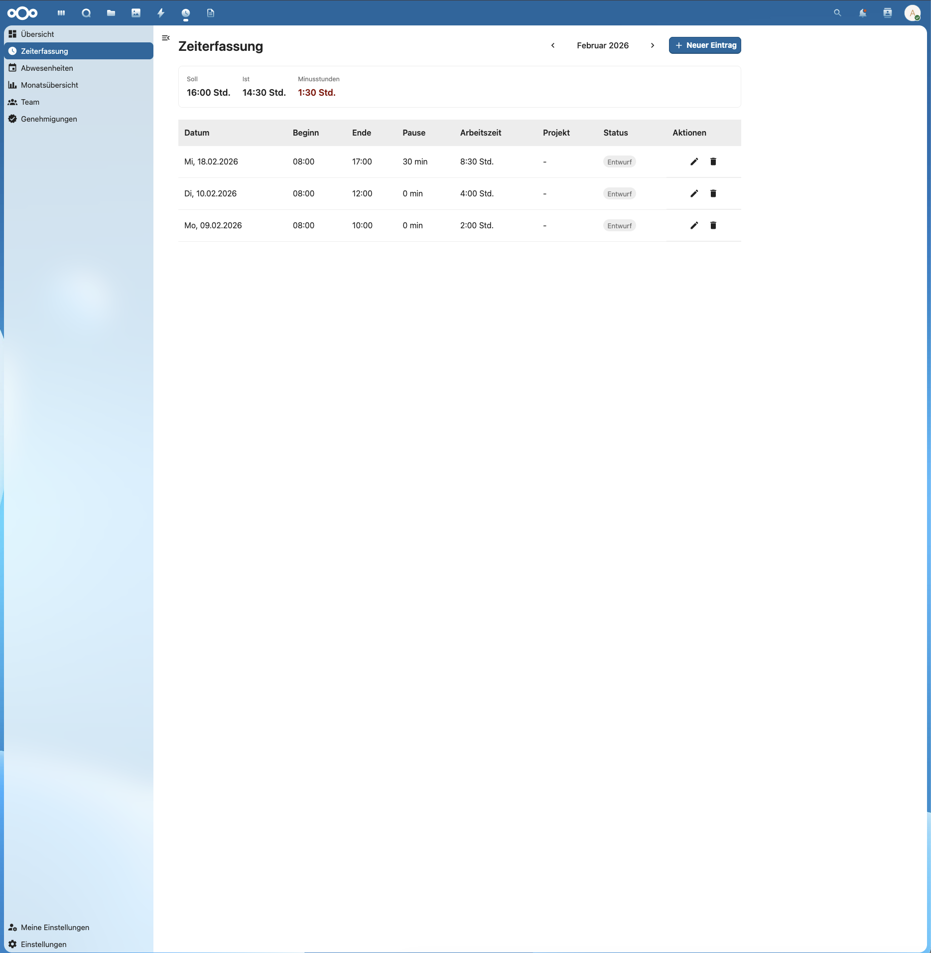Open the Dashboard grid icon

[x=61, y=13]
